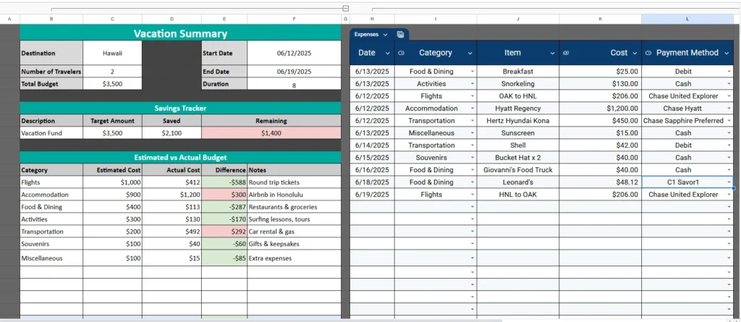Screen dimensions: 741x322
Task: Click the Vacation Summary title cell
Action: (180, 33)
